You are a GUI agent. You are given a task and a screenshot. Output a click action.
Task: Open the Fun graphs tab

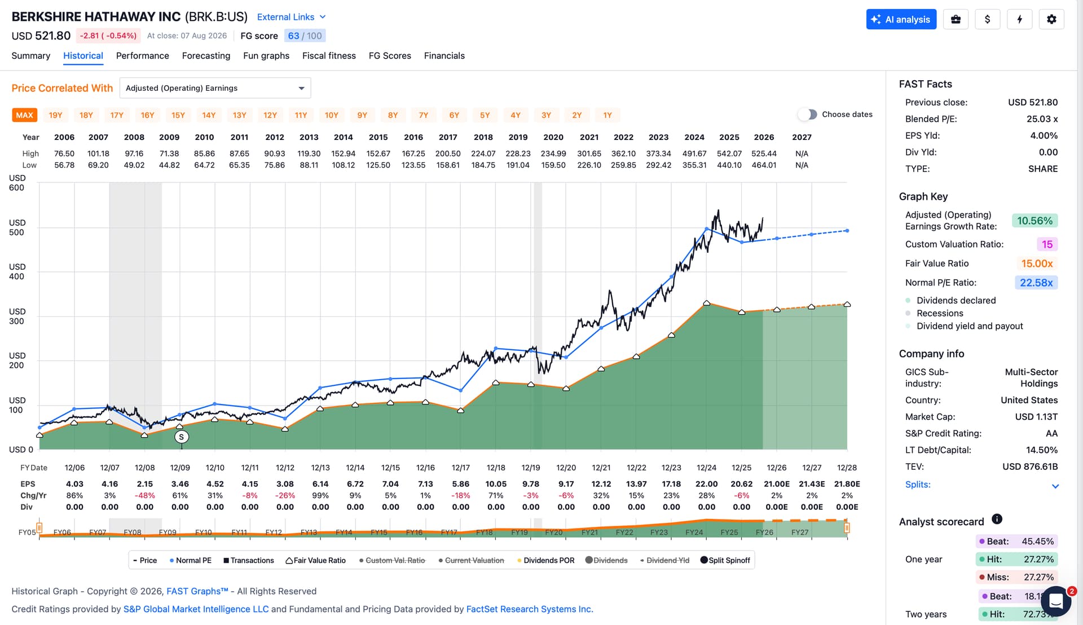(x=266, y=56)
